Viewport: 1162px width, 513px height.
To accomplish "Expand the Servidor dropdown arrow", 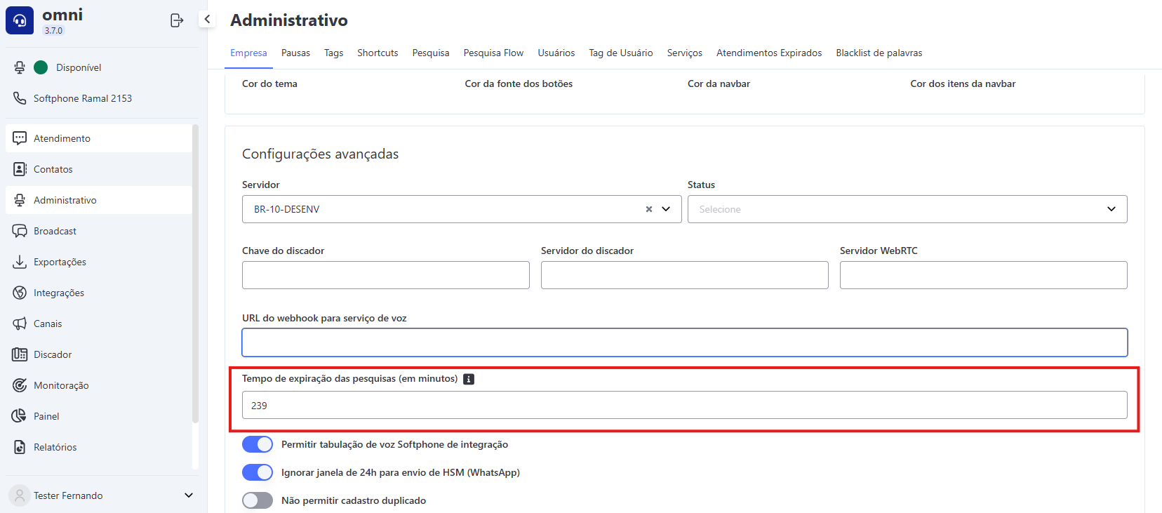I will pyautogui.click(x=666, y=209).
